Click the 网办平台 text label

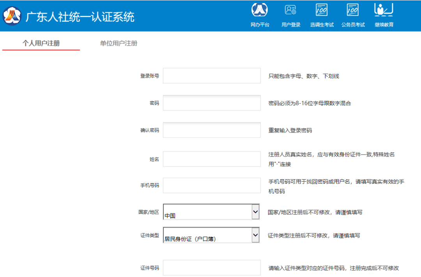click(260, 25)
